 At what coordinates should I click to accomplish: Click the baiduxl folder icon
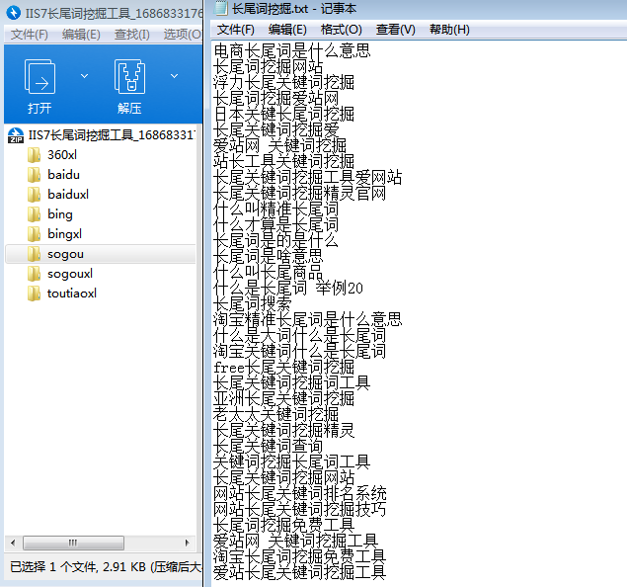click(34, 195)
